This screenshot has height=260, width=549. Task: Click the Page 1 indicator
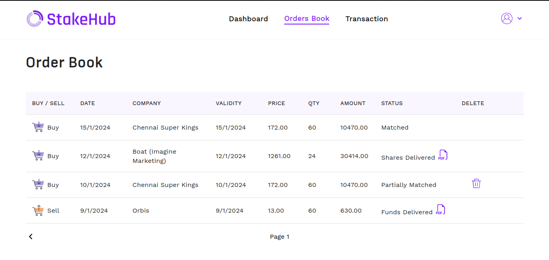279,237
